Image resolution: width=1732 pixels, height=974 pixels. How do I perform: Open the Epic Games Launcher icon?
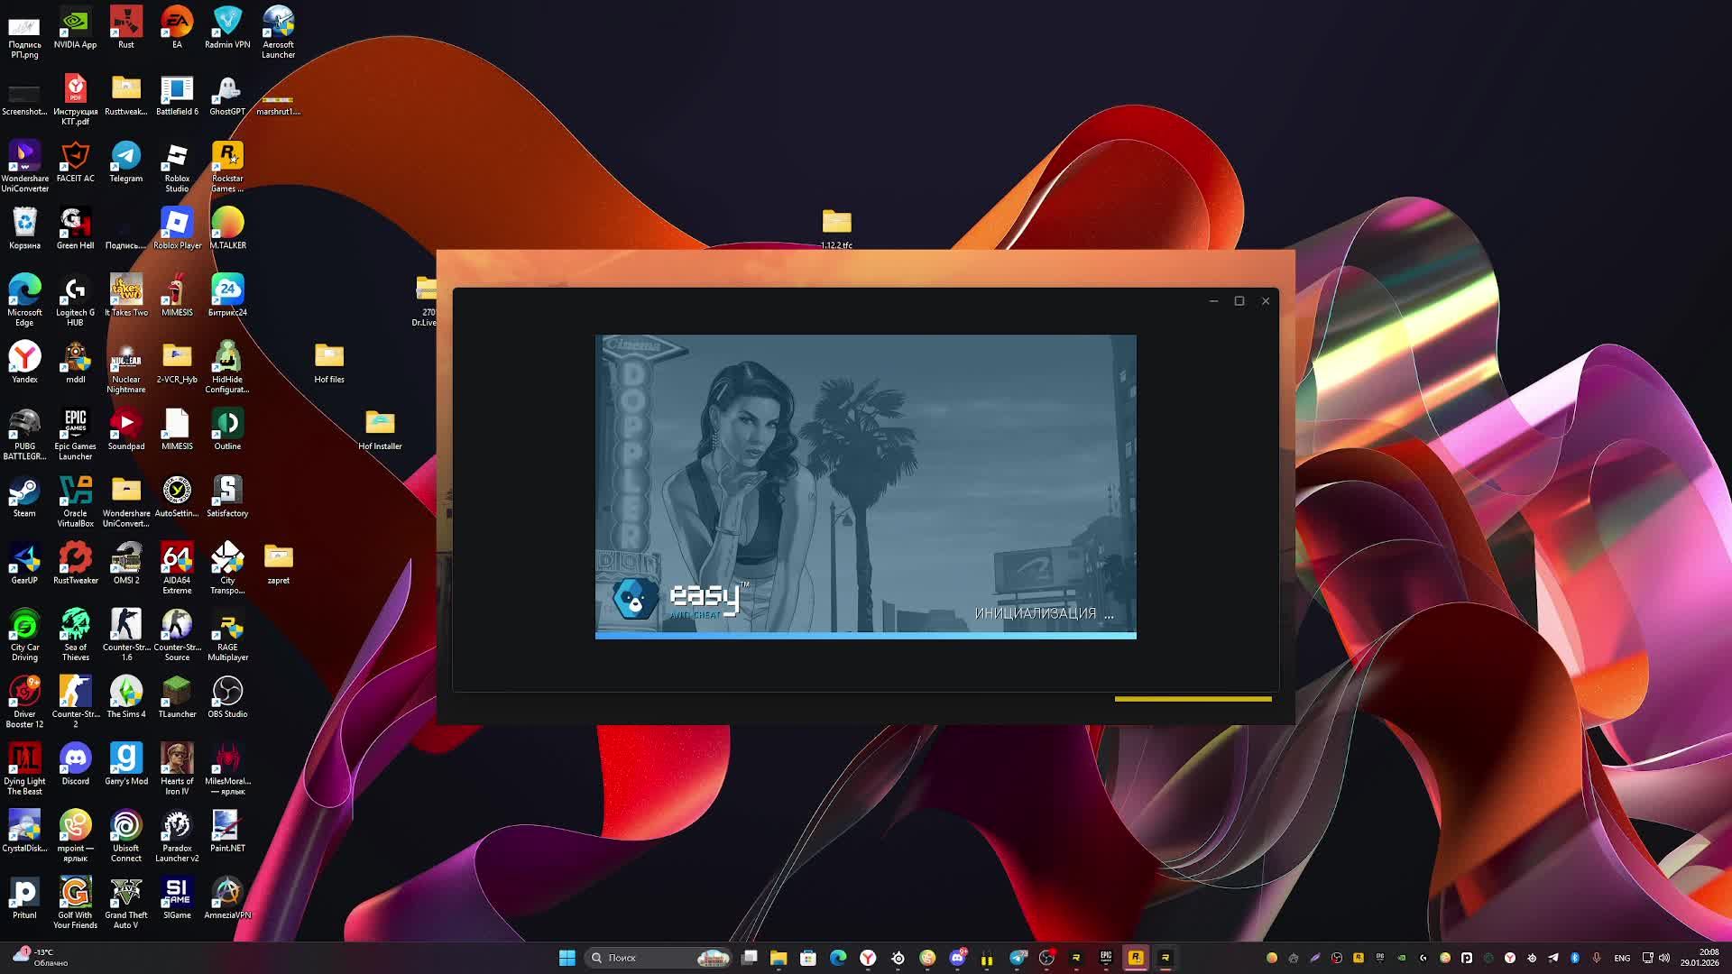[75, 426]
